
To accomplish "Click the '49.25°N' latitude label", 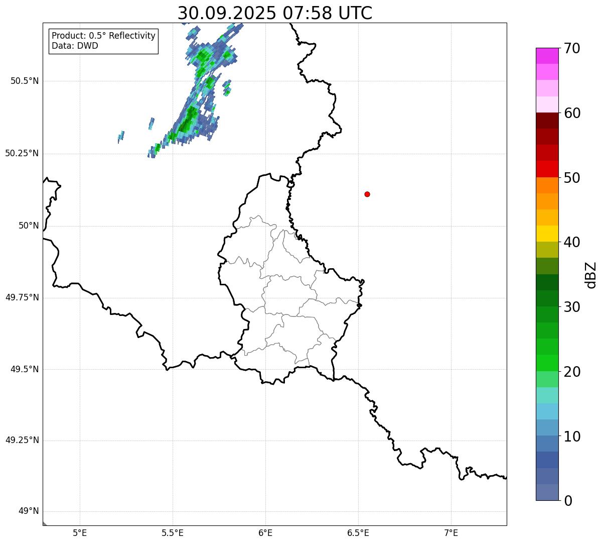I will coord(22,441).
